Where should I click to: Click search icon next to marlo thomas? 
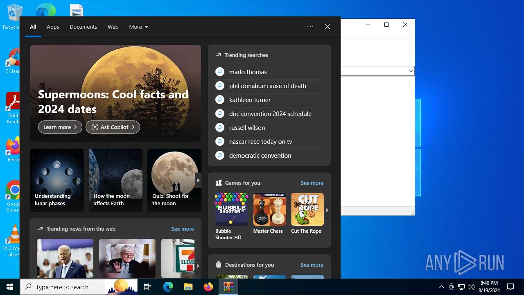(x=220, y=72)
